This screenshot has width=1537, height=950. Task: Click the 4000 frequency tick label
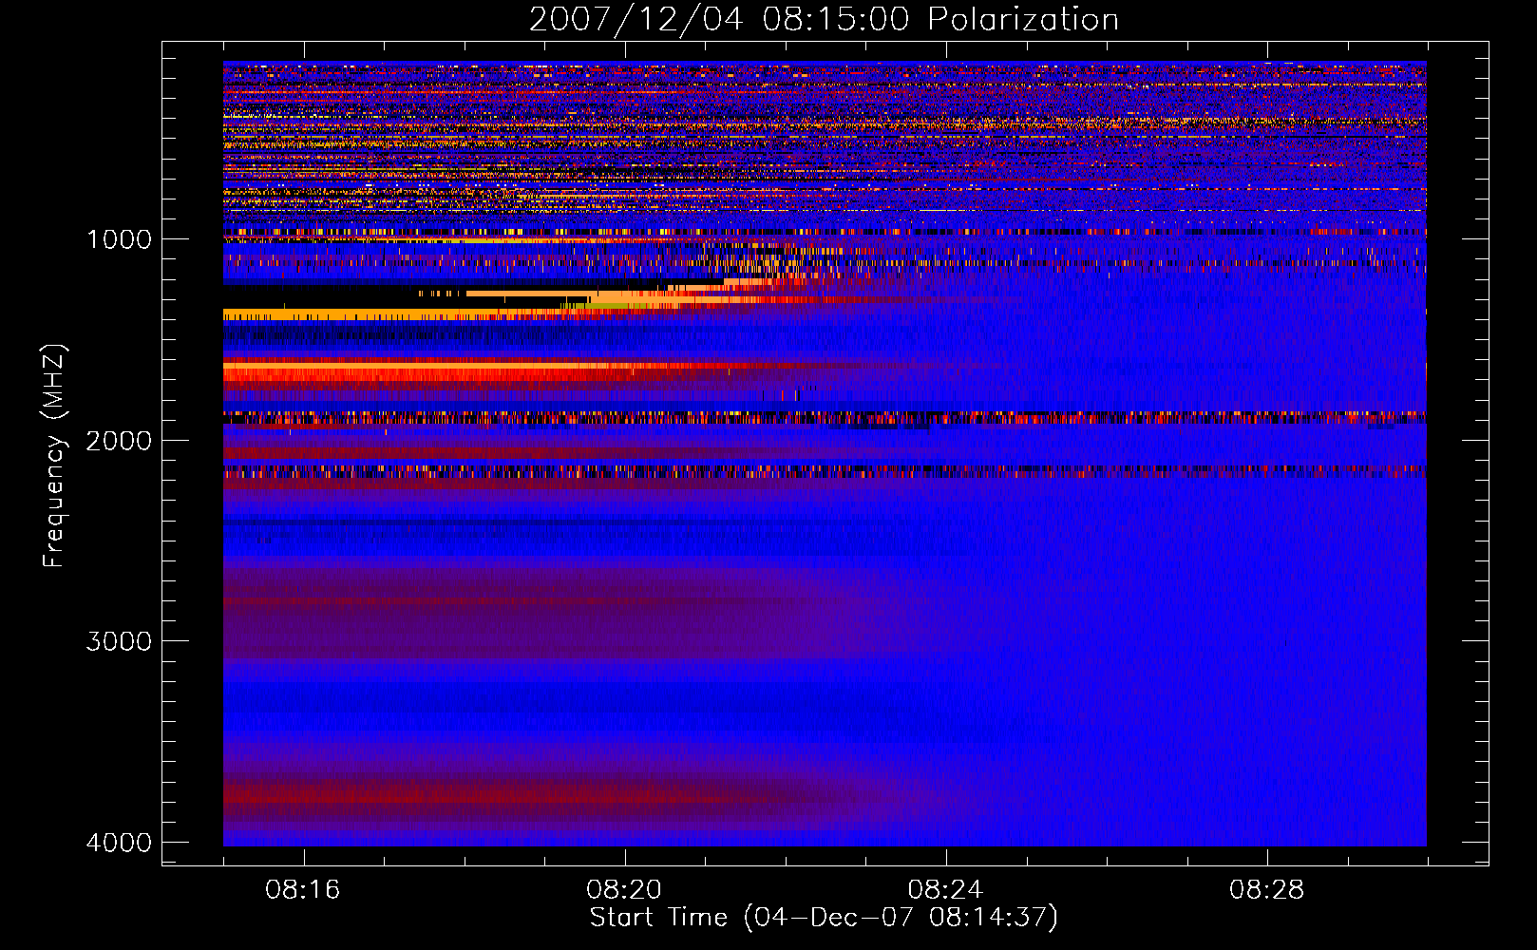pyautogui.click(x=120, y=843)
